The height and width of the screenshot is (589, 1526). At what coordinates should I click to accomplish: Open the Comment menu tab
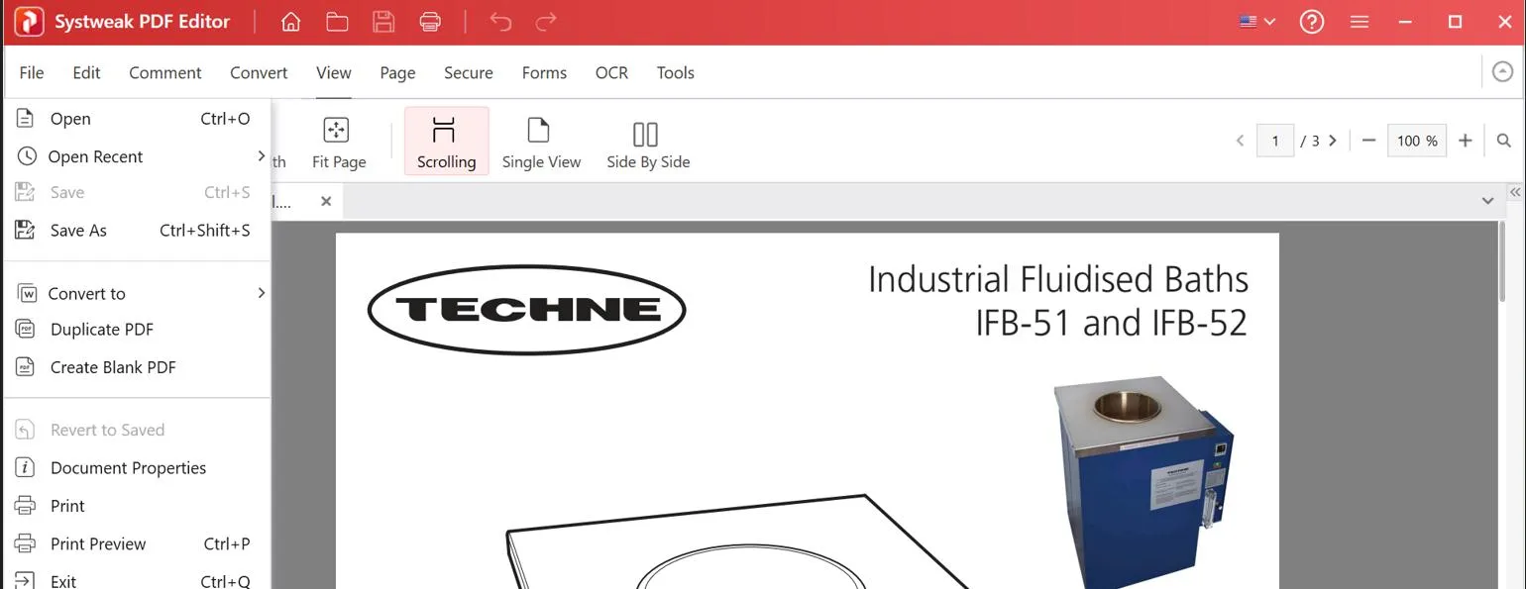[x=164, y=72]
